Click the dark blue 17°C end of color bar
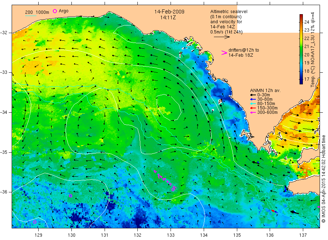The image size is (328, 240). point(301,82)
